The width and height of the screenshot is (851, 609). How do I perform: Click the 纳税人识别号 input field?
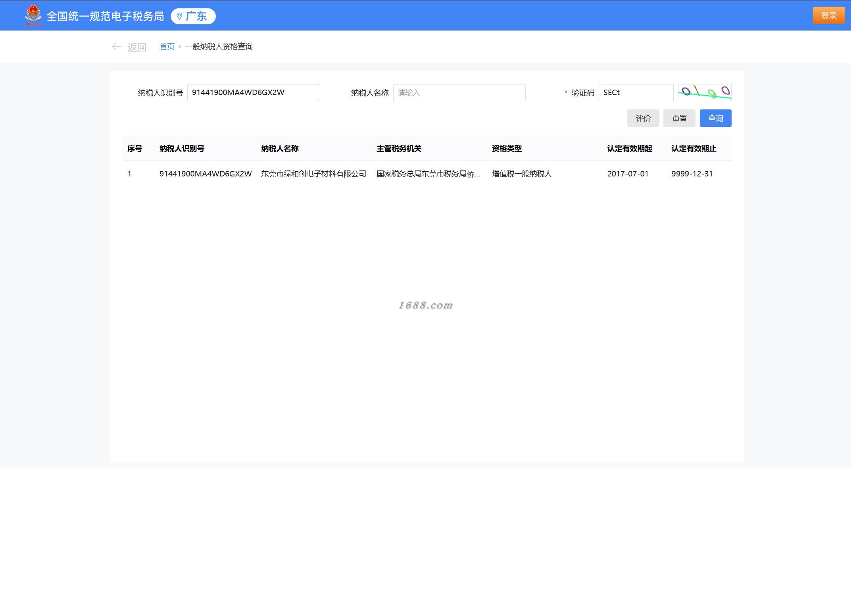[x=253, y=92]
